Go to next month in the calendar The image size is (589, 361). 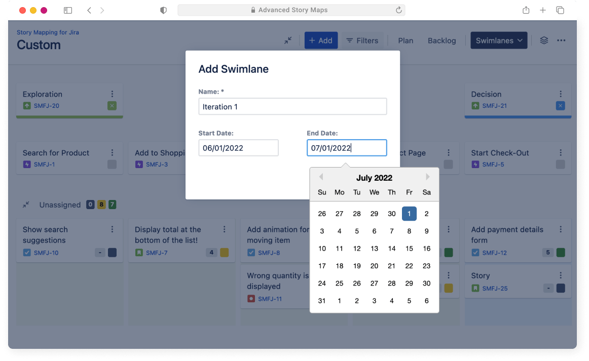pyautogui.click(x=428, y=177)
